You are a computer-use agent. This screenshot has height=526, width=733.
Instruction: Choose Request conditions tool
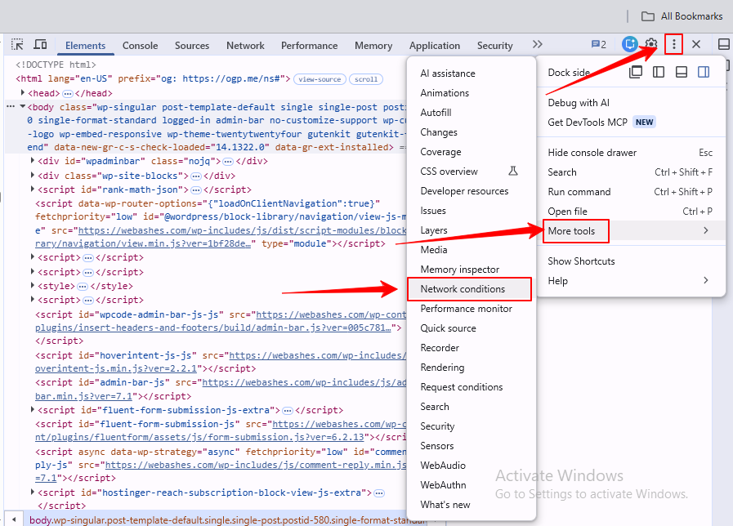pyautogui.click(x=472, y=387)
